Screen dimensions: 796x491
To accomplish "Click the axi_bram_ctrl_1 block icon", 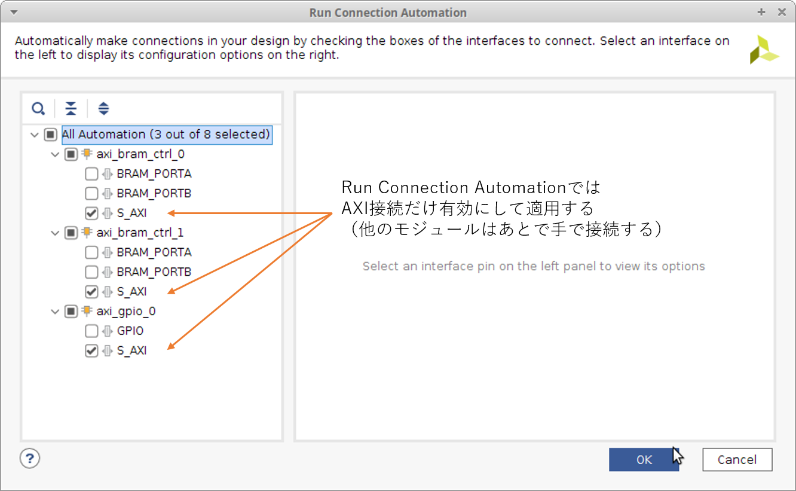I will point(87,233).
